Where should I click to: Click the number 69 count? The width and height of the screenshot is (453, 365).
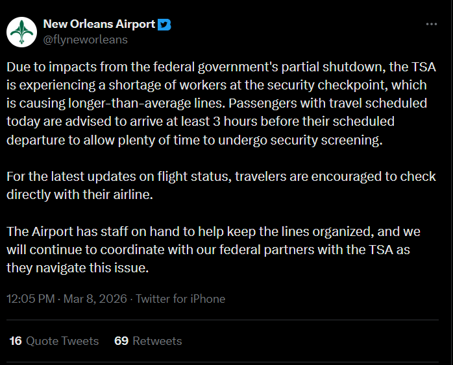pyautogui.click(x=121, y=340)
